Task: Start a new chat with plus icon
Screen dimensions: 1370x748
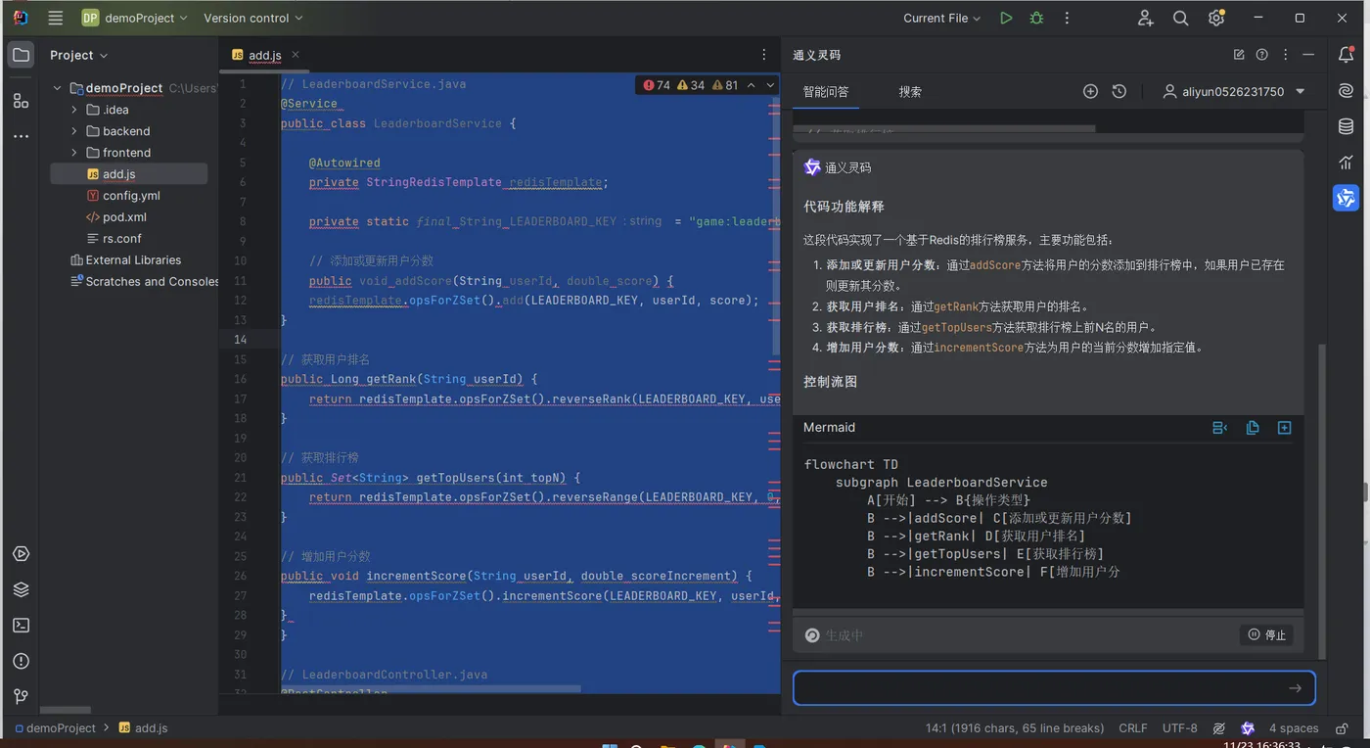Action: pos(1090,91)
